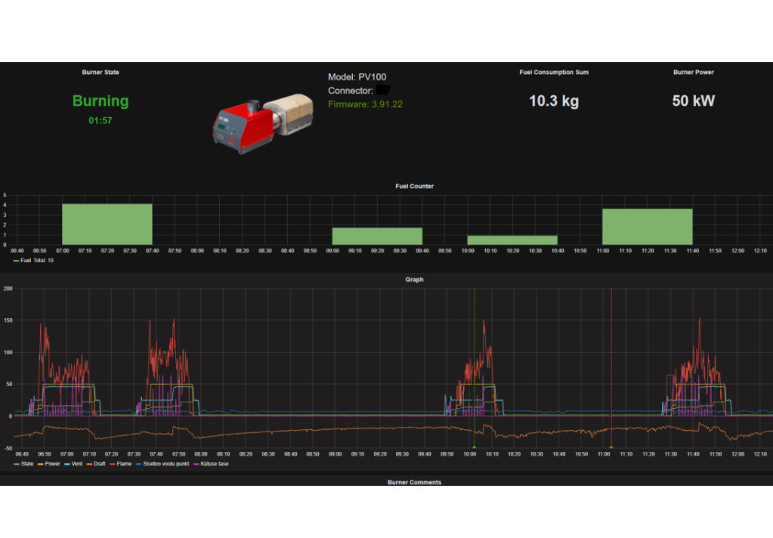Viewport: 773px width, 538px height.
Task: Open the Fuel Consumption Sum panel menu
Action: tap(554, 73)
